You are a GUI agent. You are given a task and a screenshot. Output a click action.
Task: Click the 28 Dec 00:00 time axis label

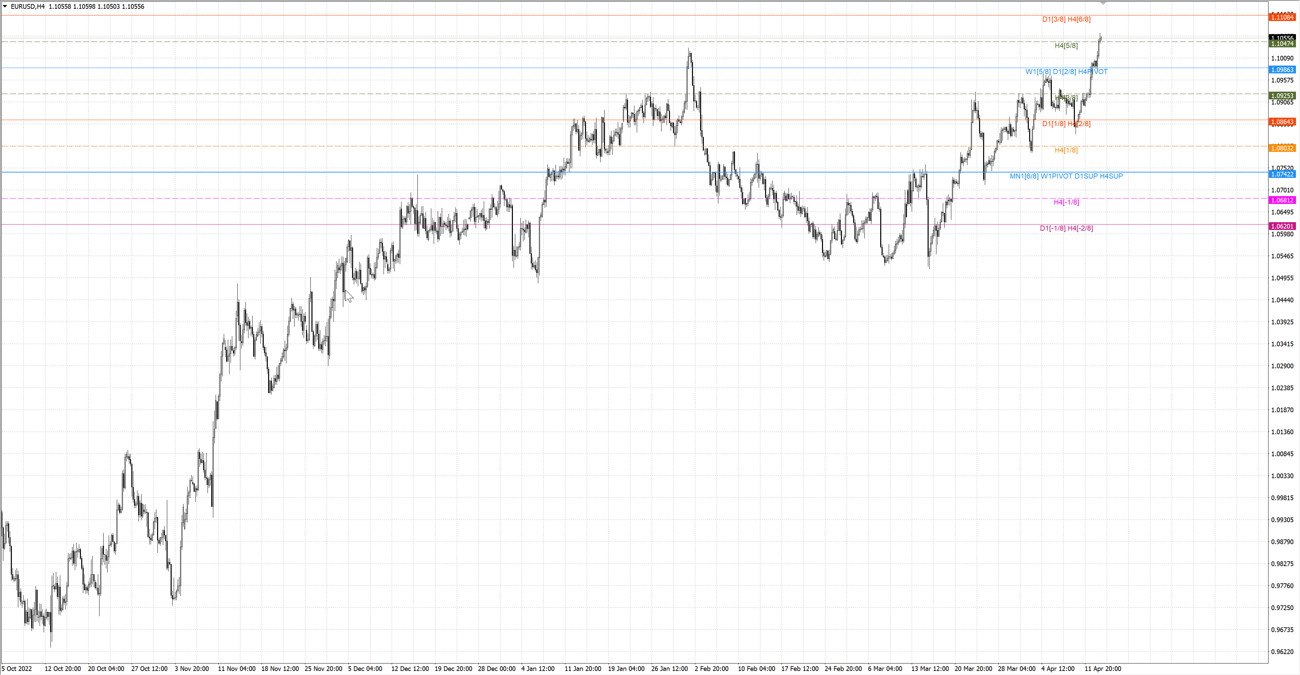[x=497, y=669]
